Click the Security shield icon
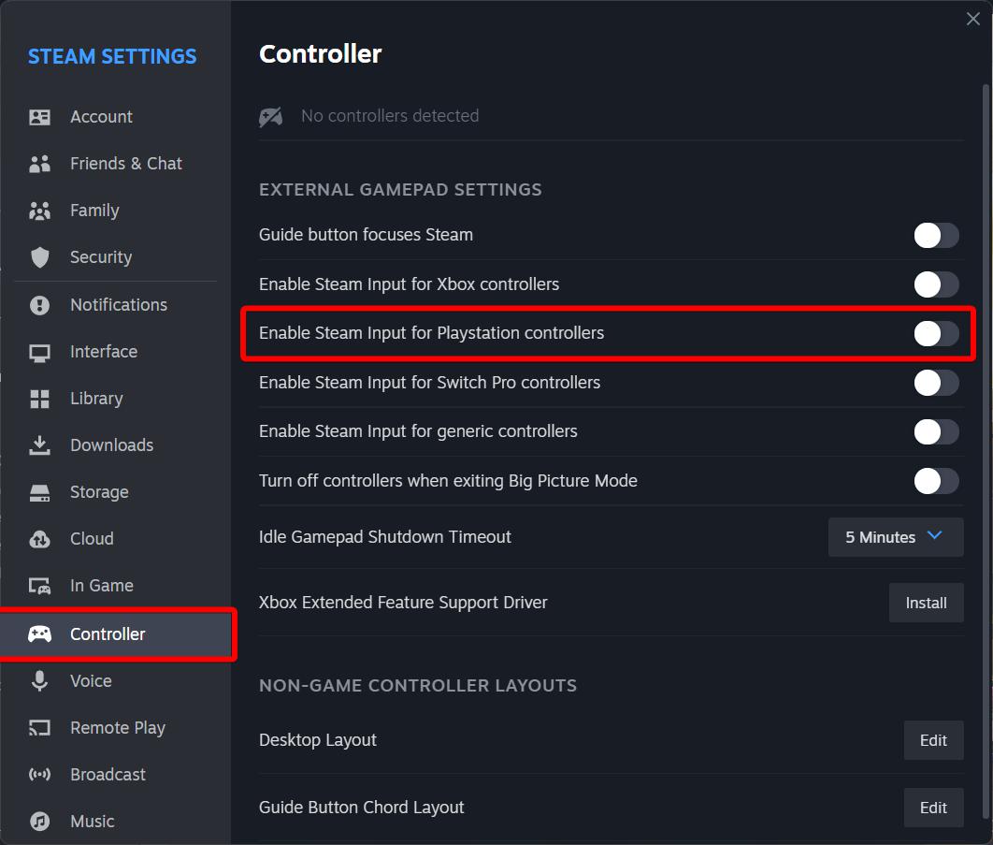The height and width of the screenshot is (845, 993). [39, 257]
